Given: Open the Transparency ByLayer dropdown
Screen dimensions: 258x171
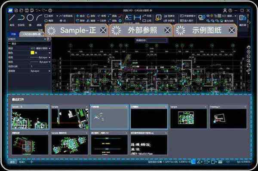Looking at the screenshot, I should point(49,71).
